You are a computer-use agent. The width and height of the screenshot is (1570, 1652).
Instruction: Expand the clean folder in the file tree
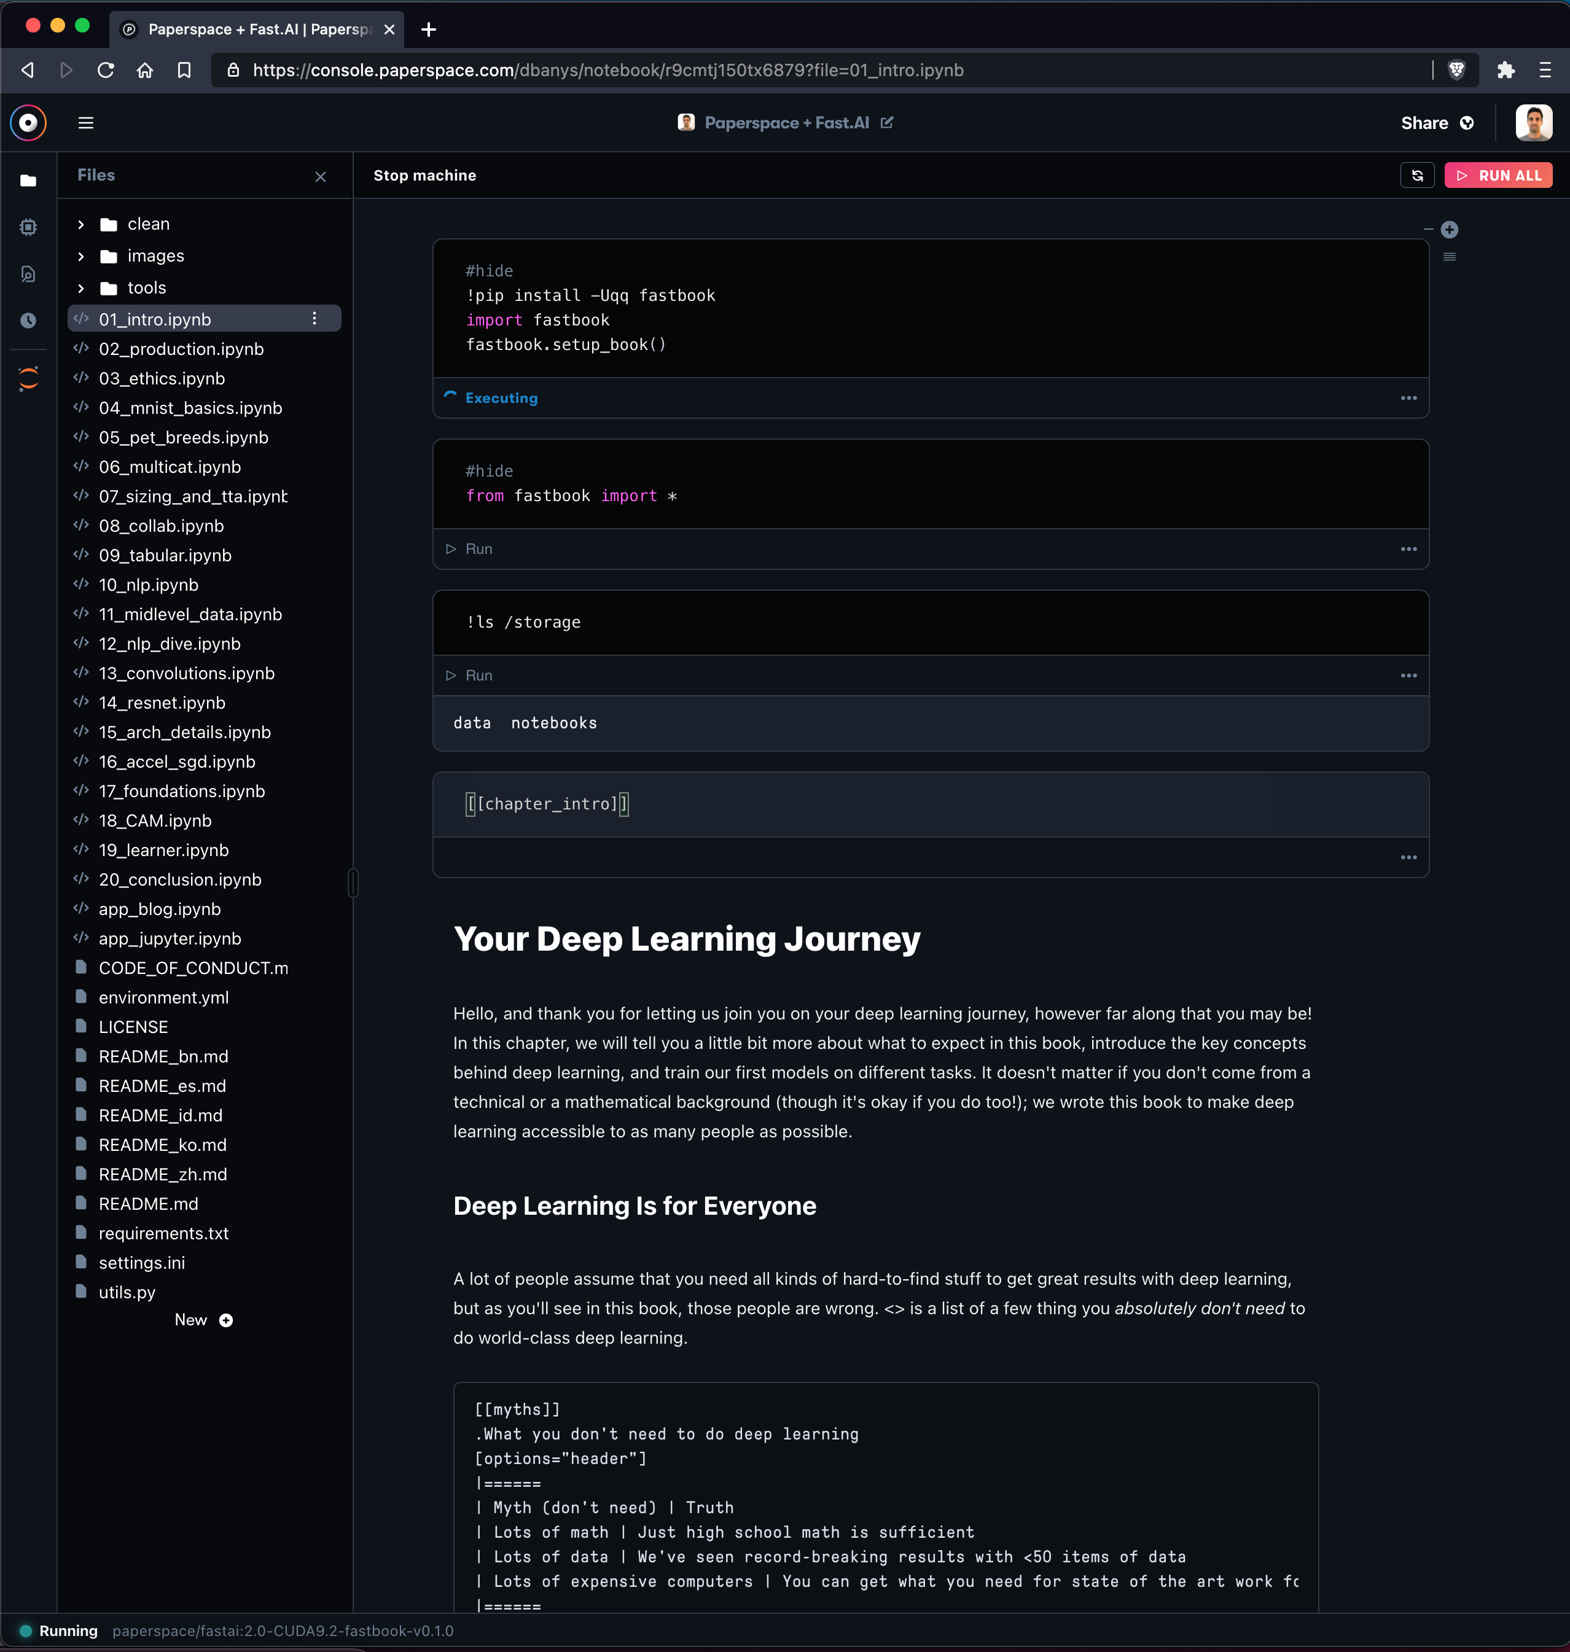(81, 224)
